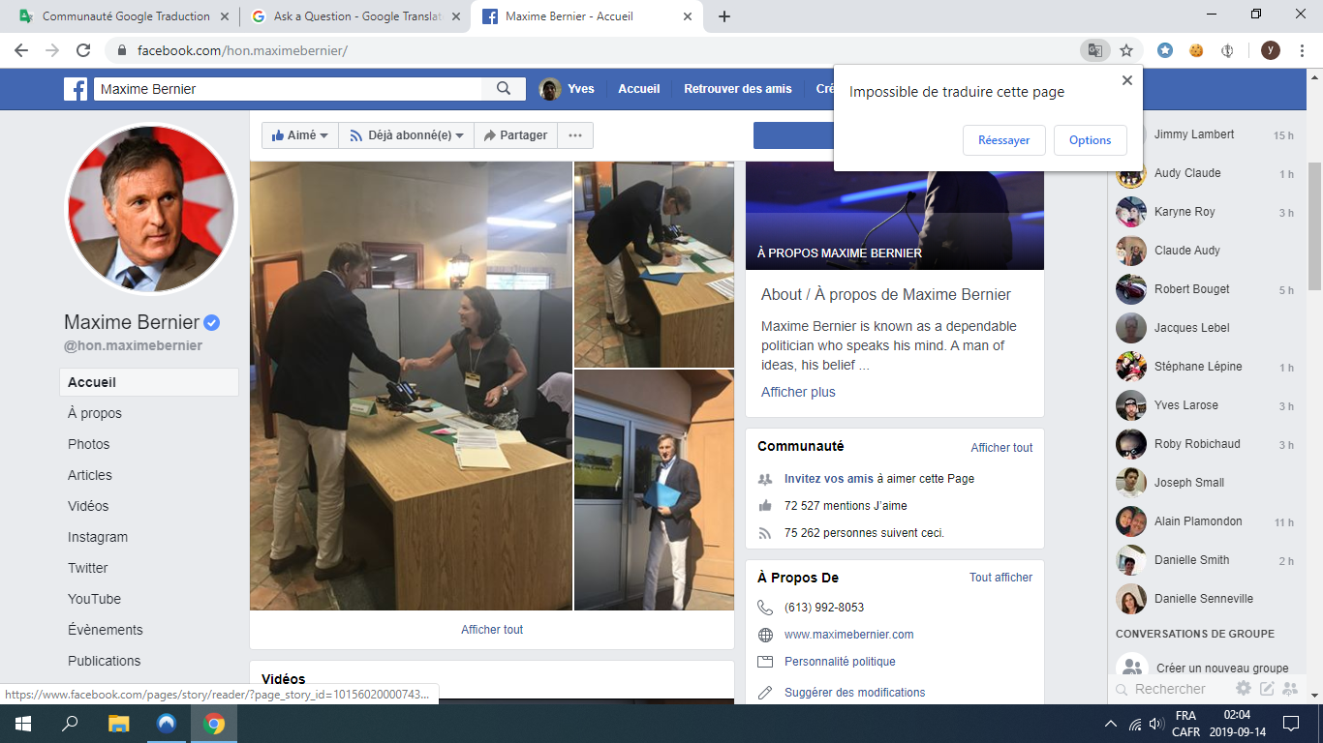Click Suggérer des modifications

click(x=855, y=693)
